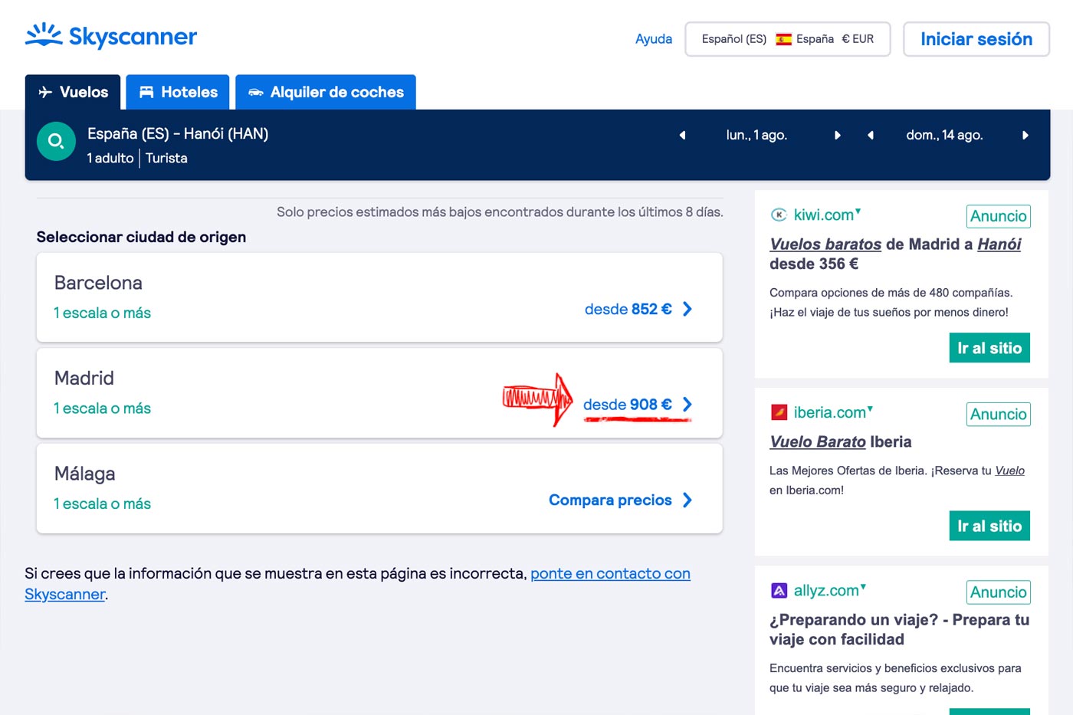Click Anuncio label on allyz.com ad
The image size is (1073, 715).
tap(999, 592)
